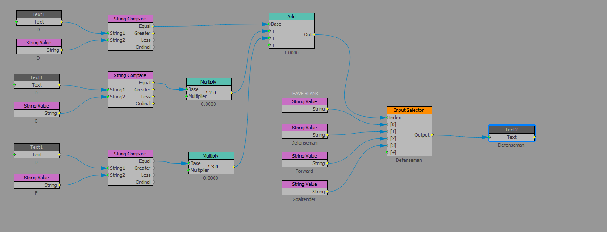Image resolution: width=607 pixels, height=232 pixels.
Task: Click the Goaltender label under String Value
Action: point(304,199)
